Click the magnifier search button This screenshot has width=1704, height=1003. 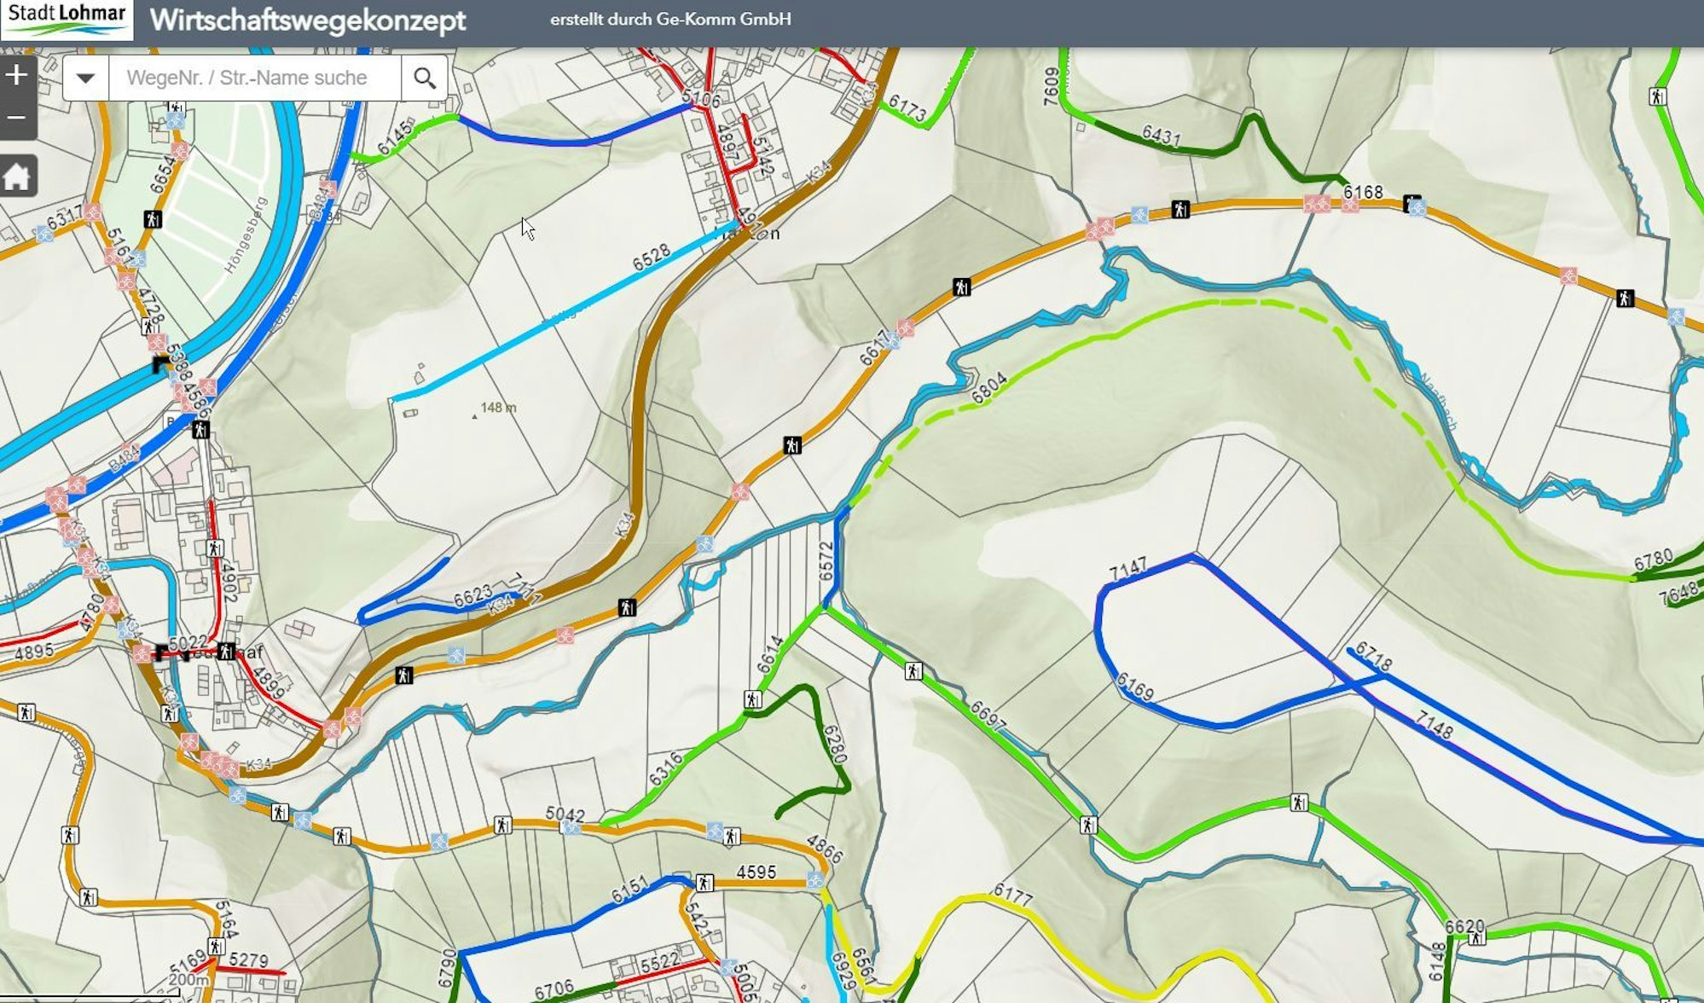tap(425, 78)
